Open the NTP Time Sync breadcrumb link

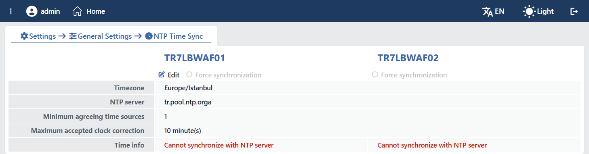(x=174, y=36)
